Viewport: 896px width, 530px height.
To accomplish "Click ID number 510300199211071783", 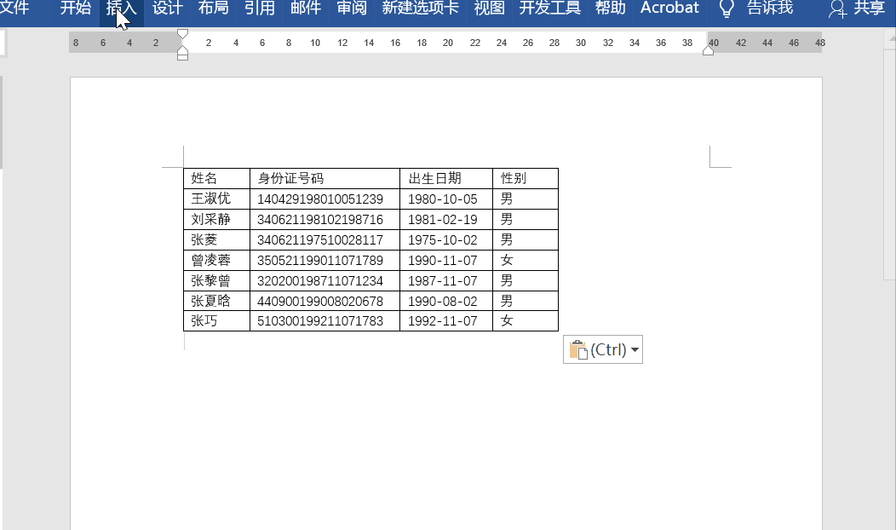I will click(320, 320).
